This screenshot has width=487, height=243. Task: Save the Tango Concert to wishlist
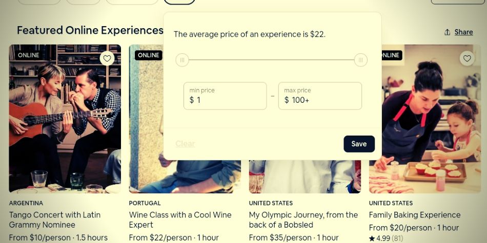[107, 58]
